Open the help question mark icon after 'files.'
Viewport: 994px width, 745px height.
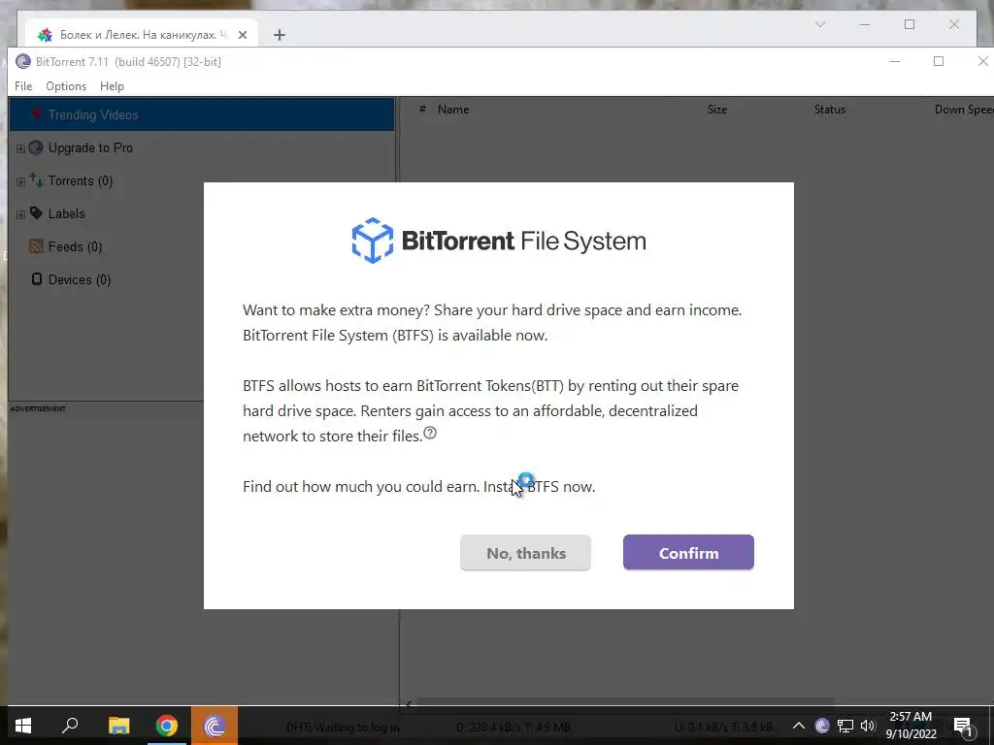(x=430, y=433)
